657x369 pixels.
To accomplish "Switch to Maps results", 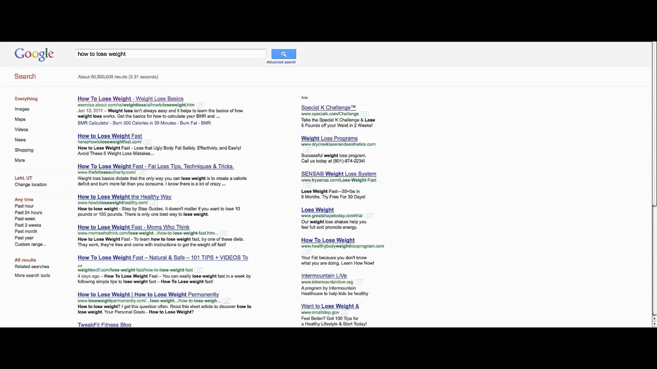I will (20, 119).
